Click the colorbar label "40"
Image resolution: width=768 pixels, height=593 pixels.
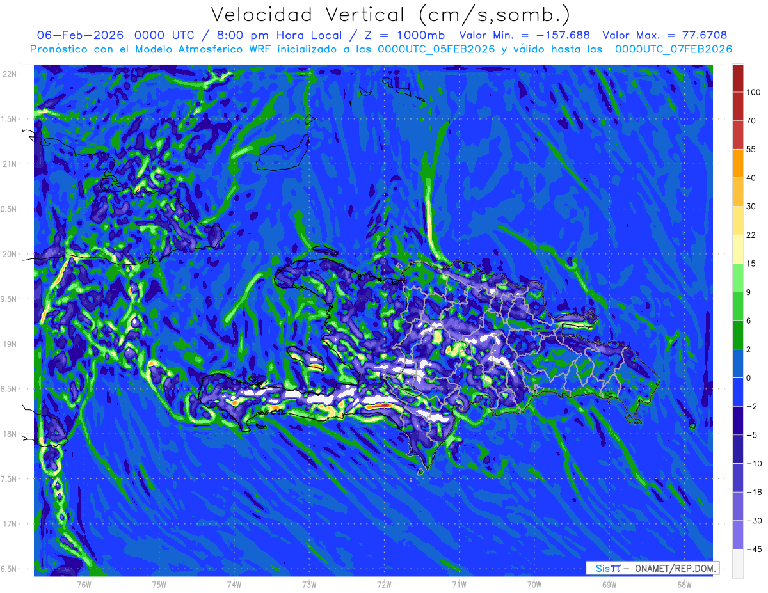click(751, 178)
